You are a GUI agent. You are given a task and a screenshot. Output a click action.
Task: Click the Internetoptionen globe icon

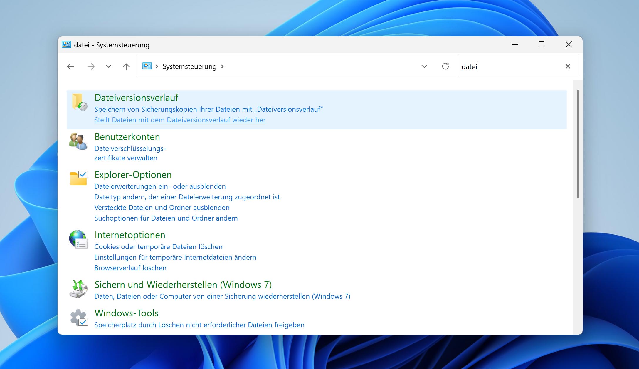point(78,239)
